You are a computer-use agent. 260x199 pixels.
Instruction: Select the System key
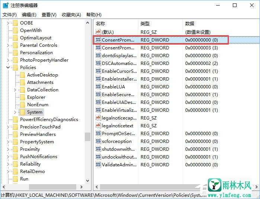[x=35, y=112]
